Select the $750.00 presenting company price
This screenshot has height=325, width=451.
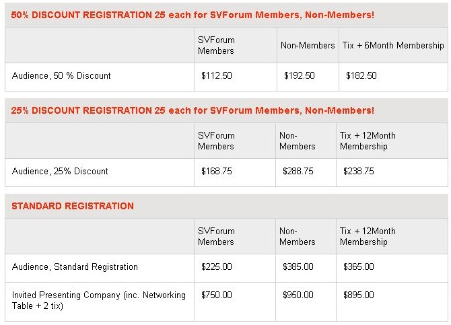click(216, 295)
